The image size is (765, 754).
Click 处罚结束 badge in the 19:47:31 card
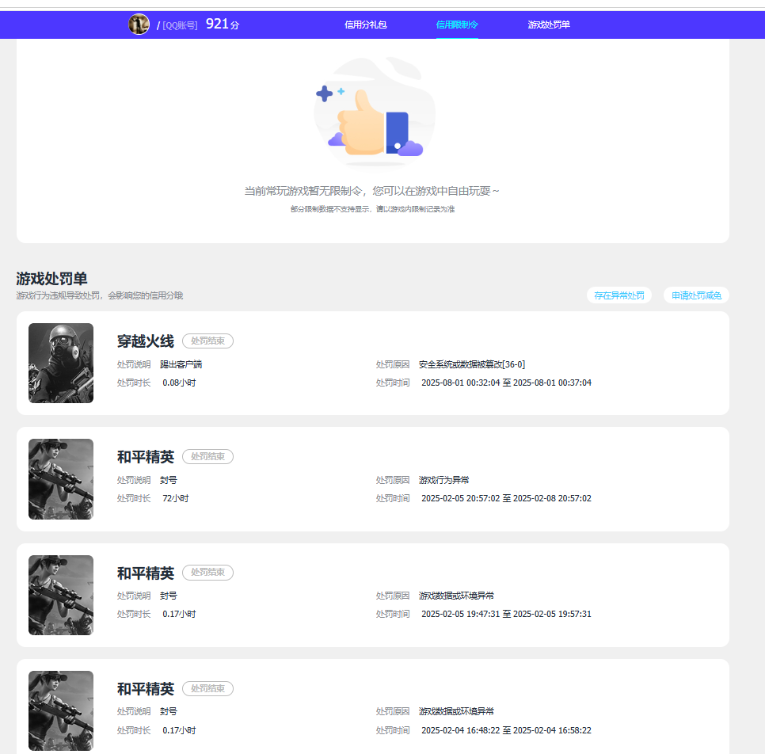[x=207, y=572]
